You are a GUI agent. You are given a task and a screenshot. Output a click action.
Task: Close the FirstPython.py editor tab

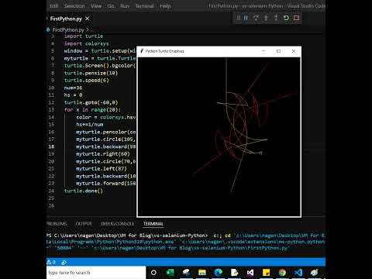pos(88,19)
